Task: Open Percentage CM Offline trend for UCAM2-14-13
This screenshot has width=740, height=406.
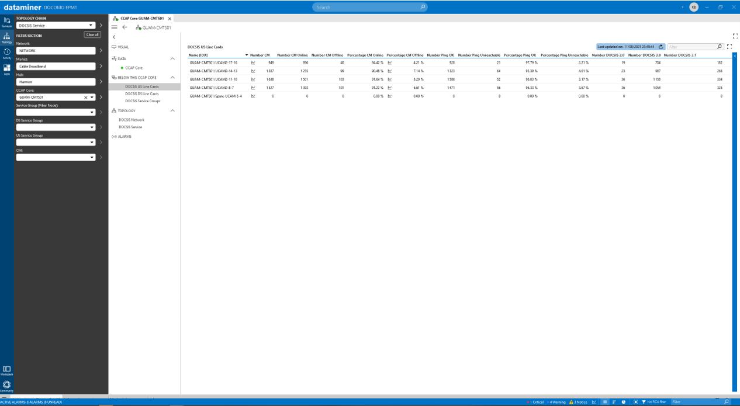Action: (389, 71)
